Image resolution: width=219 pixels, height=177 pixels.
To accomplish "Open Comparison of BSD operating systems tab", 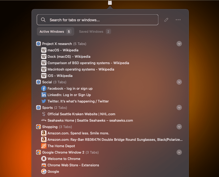I will click(88, 63).
